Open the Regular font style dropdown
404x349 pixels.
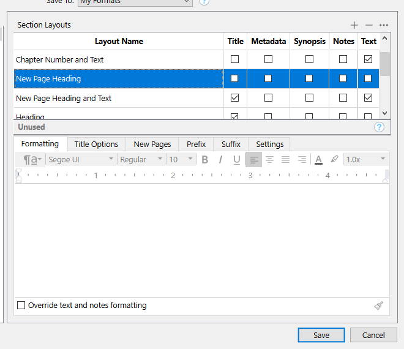tap(141, 159)
